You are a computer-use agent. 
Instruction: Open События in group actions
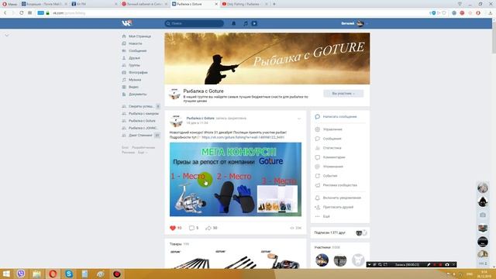[330, 176]
